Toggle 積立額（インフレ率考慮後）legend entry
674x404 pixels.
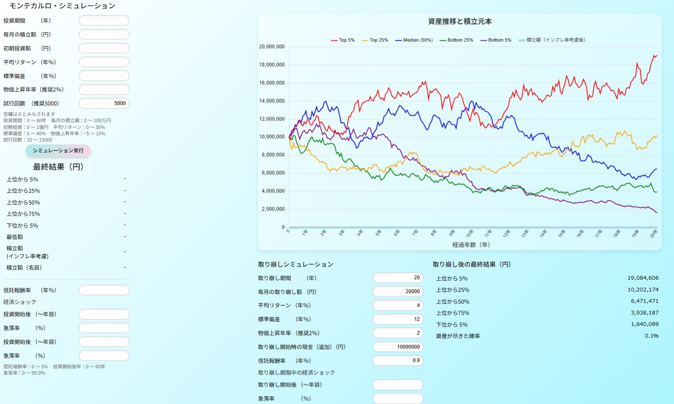coord(551,40)
